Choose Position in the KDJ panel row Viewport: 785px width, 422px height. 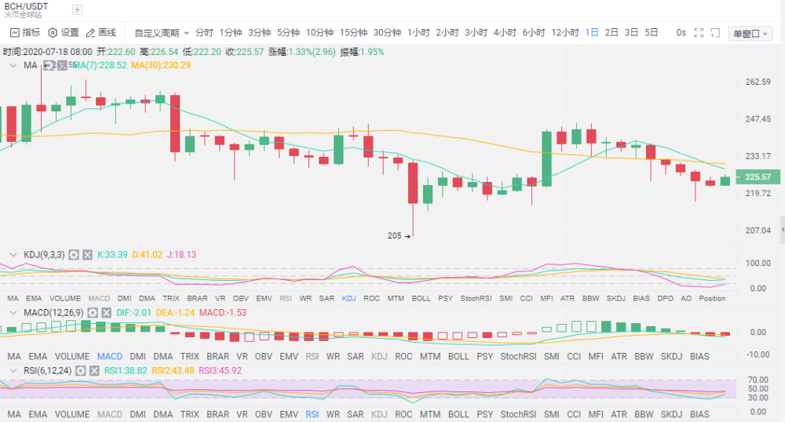pos(712,299)
